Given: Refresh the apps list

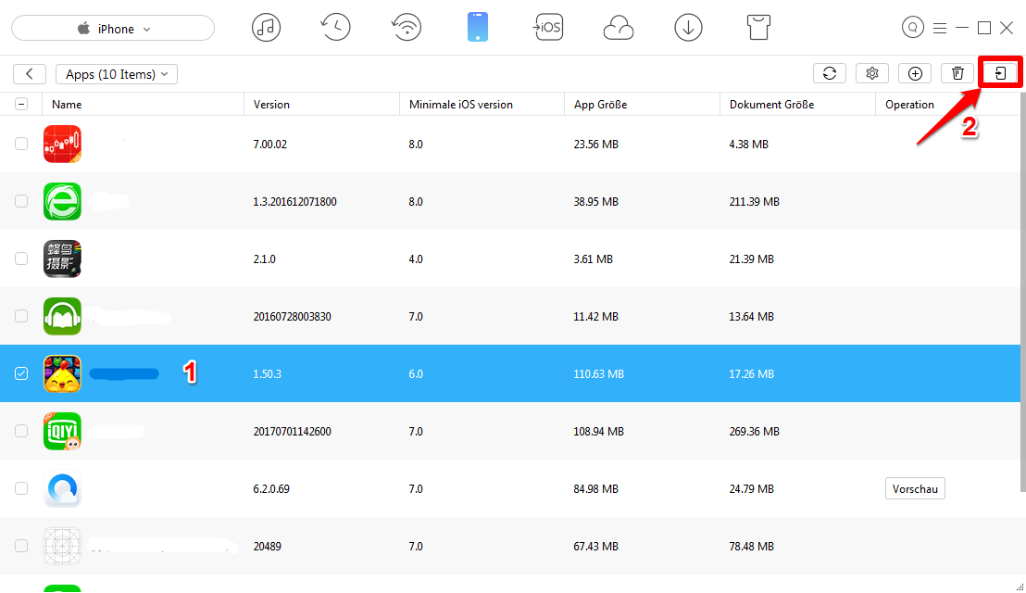Looking at the screenshot, I should tap(829, 73).
